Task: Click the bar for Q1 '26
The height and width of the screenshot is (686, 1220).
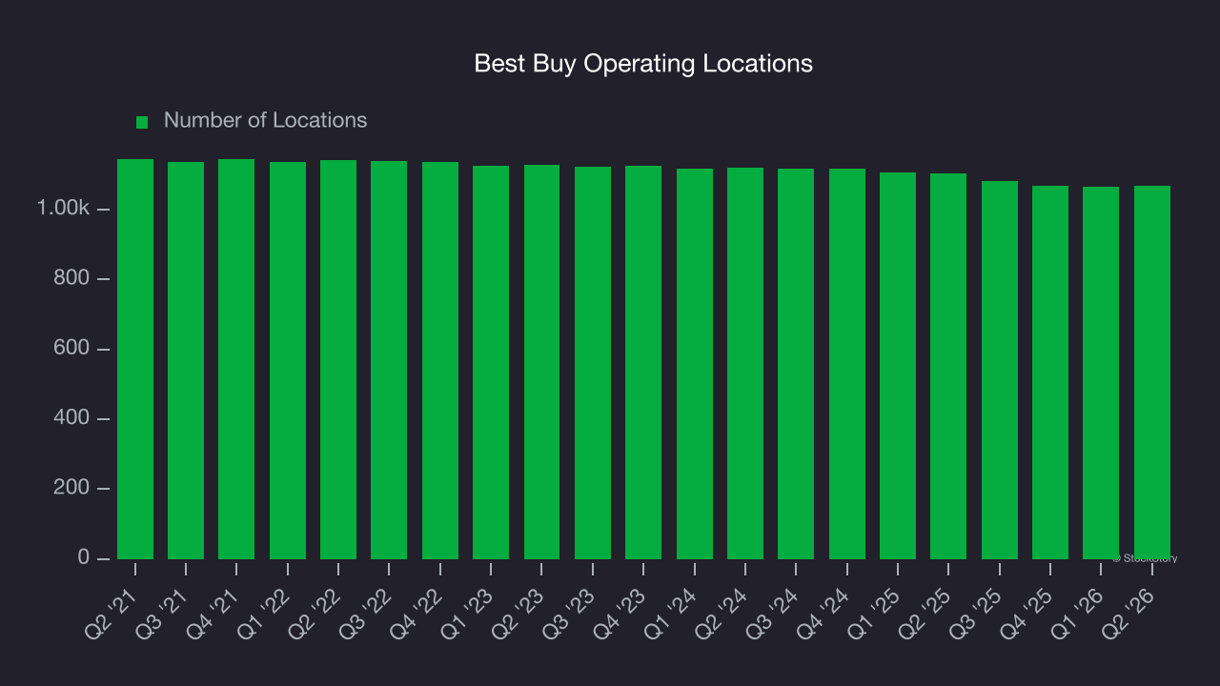Action: [1101, 373]
